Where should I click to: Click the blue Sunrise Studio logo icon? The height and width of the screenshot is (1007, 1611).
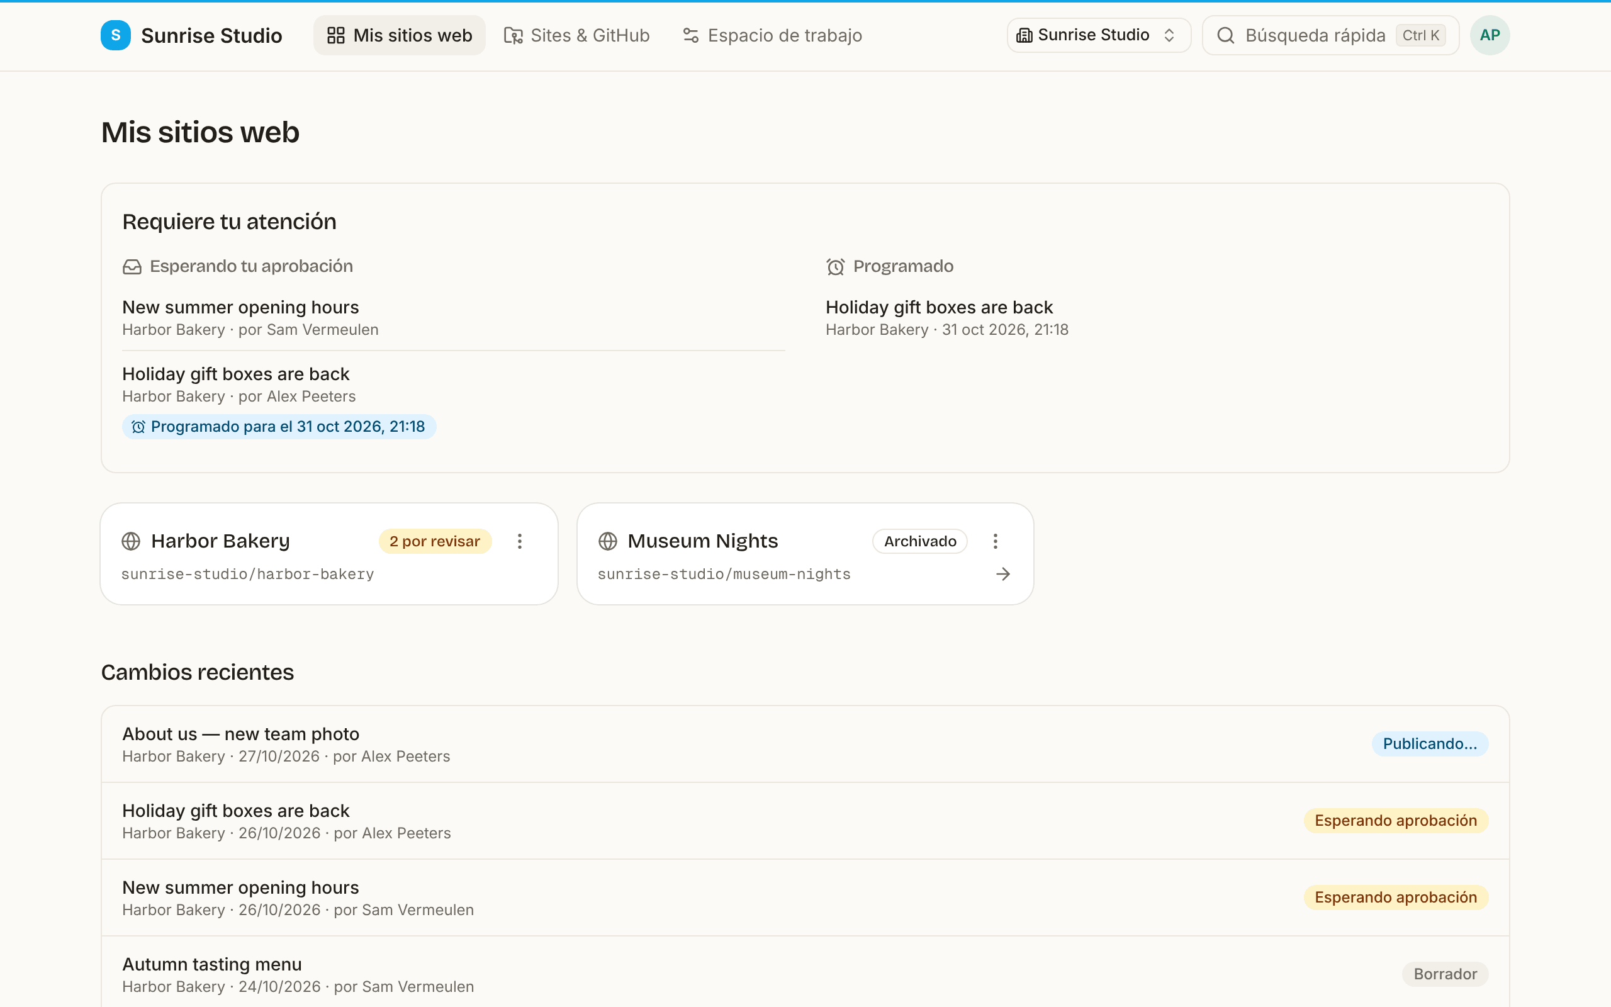click(x=115, y=35)
